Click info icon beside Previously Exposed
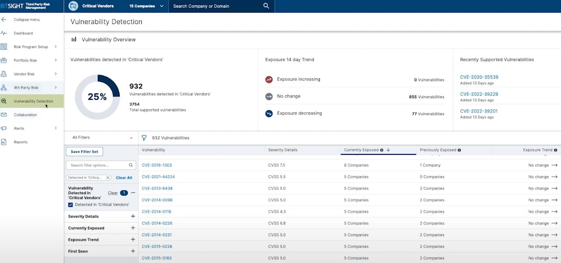The image size is (561, 263). [459, 150]
